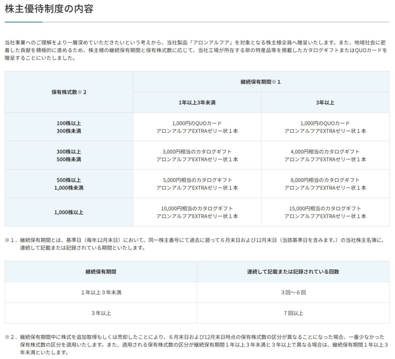Click the 保有株式数※2 column header

pos(69,92)
